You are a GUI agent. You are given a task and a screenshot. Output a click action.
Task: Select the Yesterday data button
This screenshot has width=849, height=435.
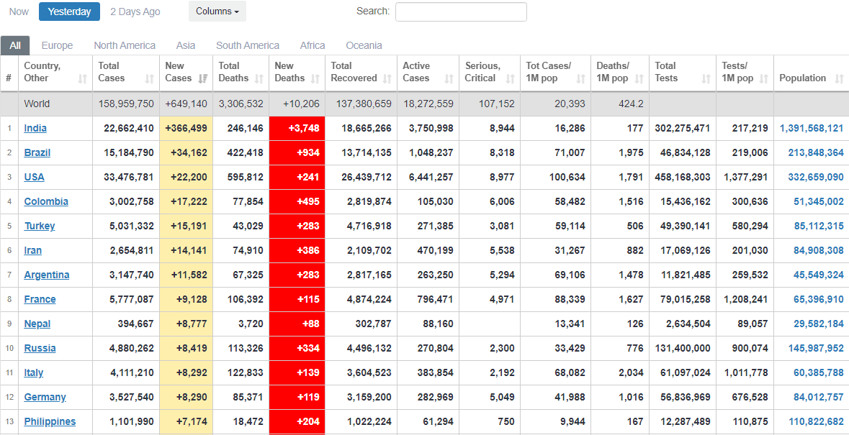[x=69, y=12]
